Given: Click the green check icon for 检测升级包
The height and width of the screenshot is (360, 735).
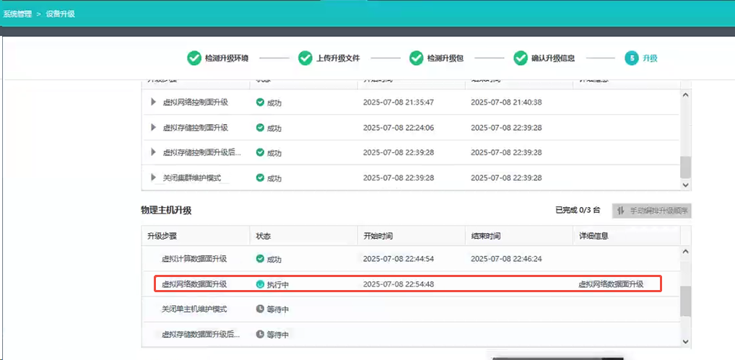Looking at the screenshot, I should (x=416, y=58).
